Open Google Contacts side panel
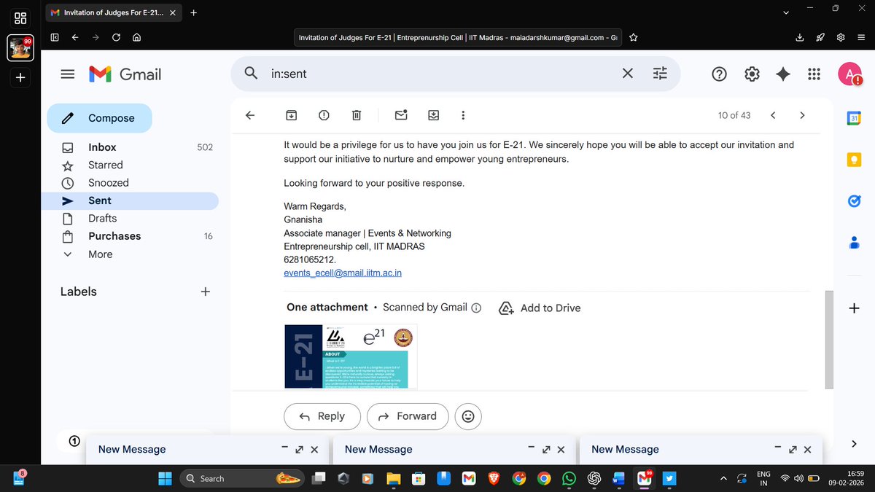This screenshot has height=492, width=875. point(854,243)
